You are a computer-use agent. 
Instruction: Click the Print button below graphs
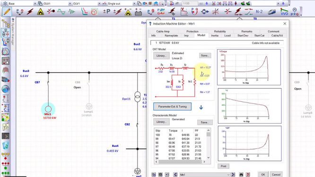coord(223,166)
